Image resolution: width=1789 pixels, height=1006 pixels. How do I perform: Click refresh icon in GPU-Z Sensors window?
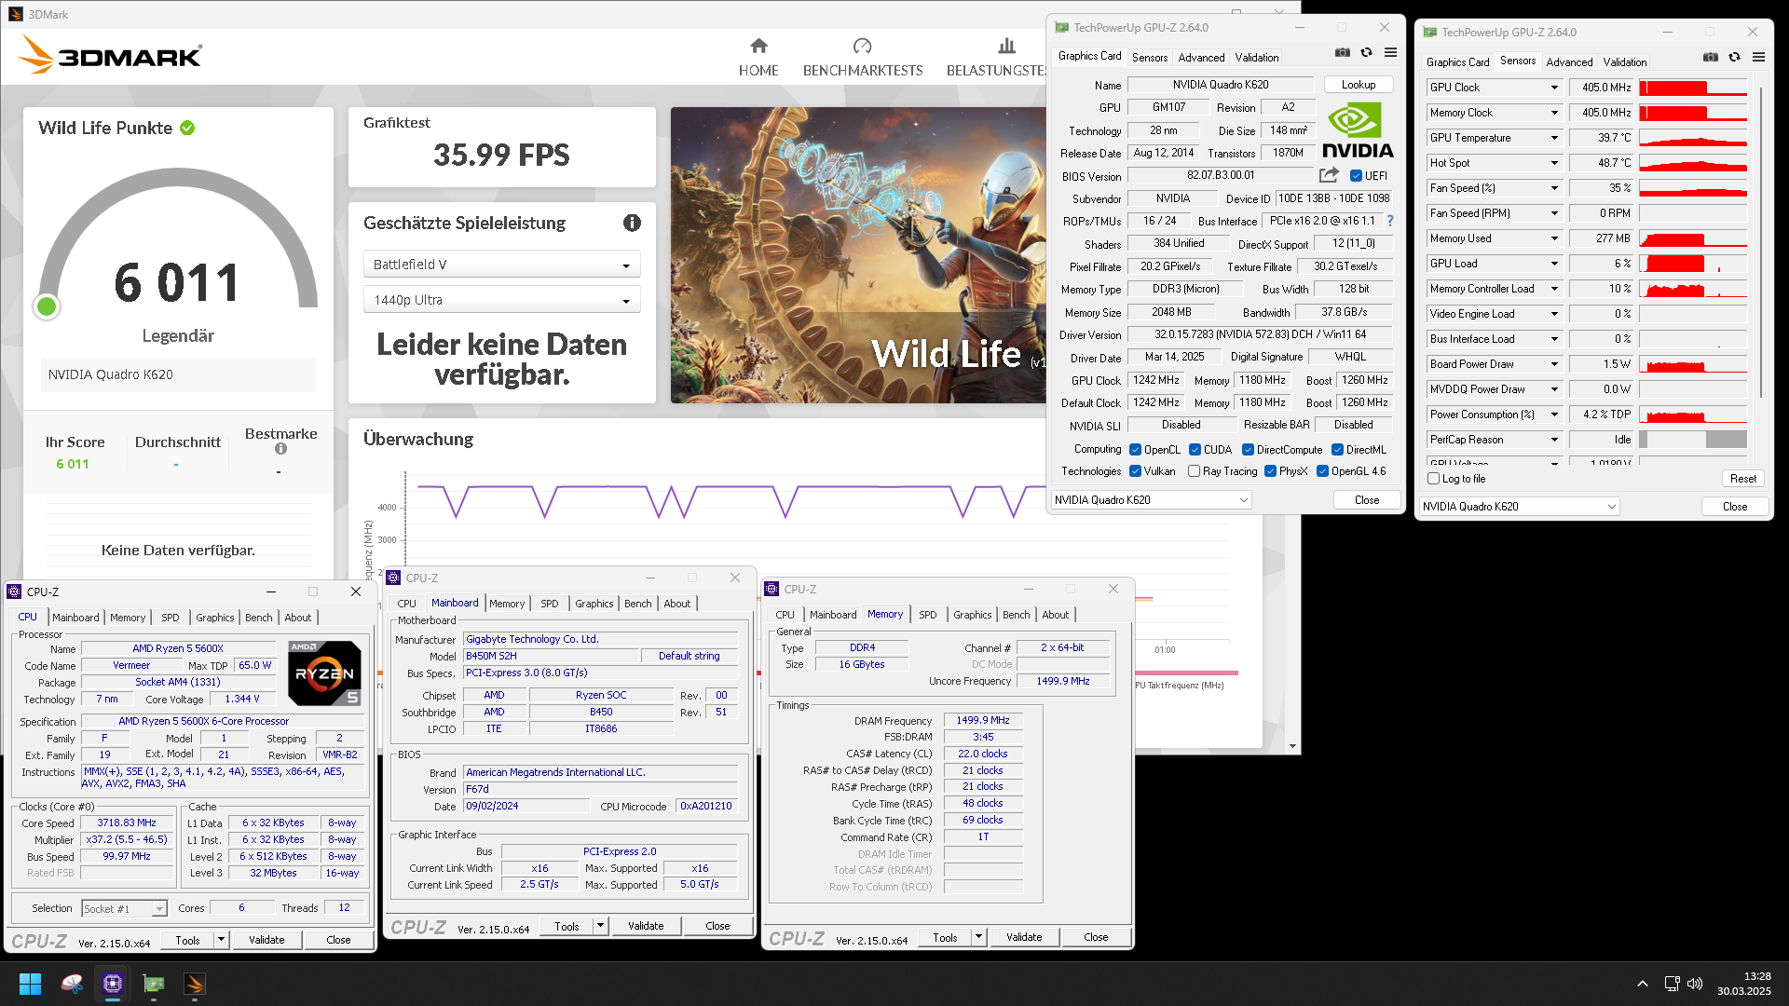[1734, 58]
